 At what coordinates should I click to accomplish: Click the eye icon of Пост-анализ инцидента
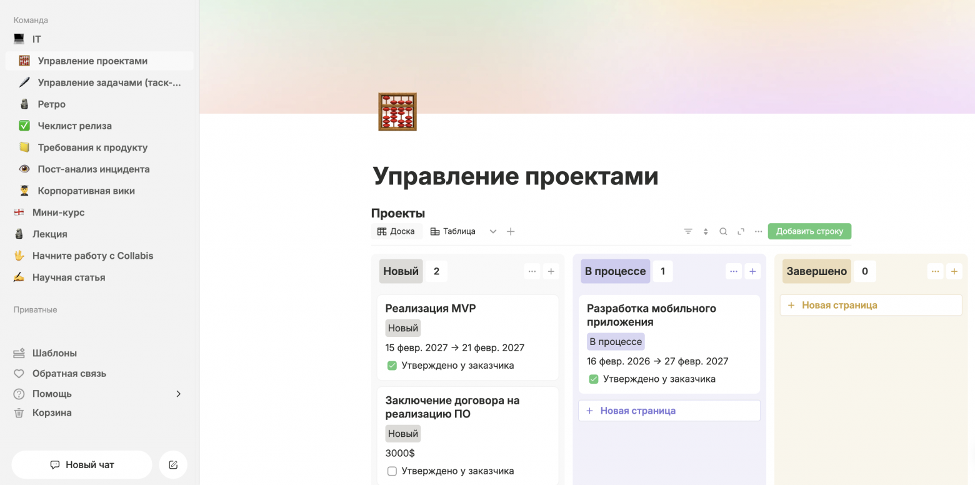[24, 169]
